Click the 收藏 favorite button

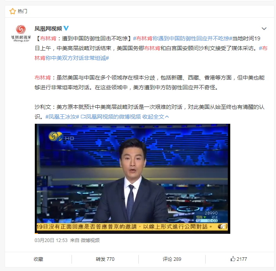coord(38,259)
